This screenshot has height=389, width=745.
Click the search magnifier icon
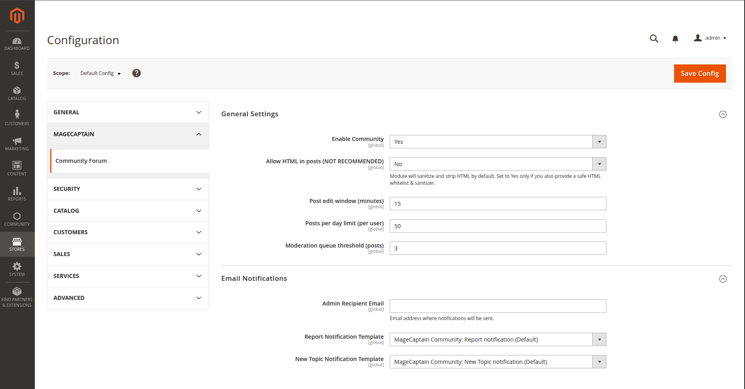(653, 38)
